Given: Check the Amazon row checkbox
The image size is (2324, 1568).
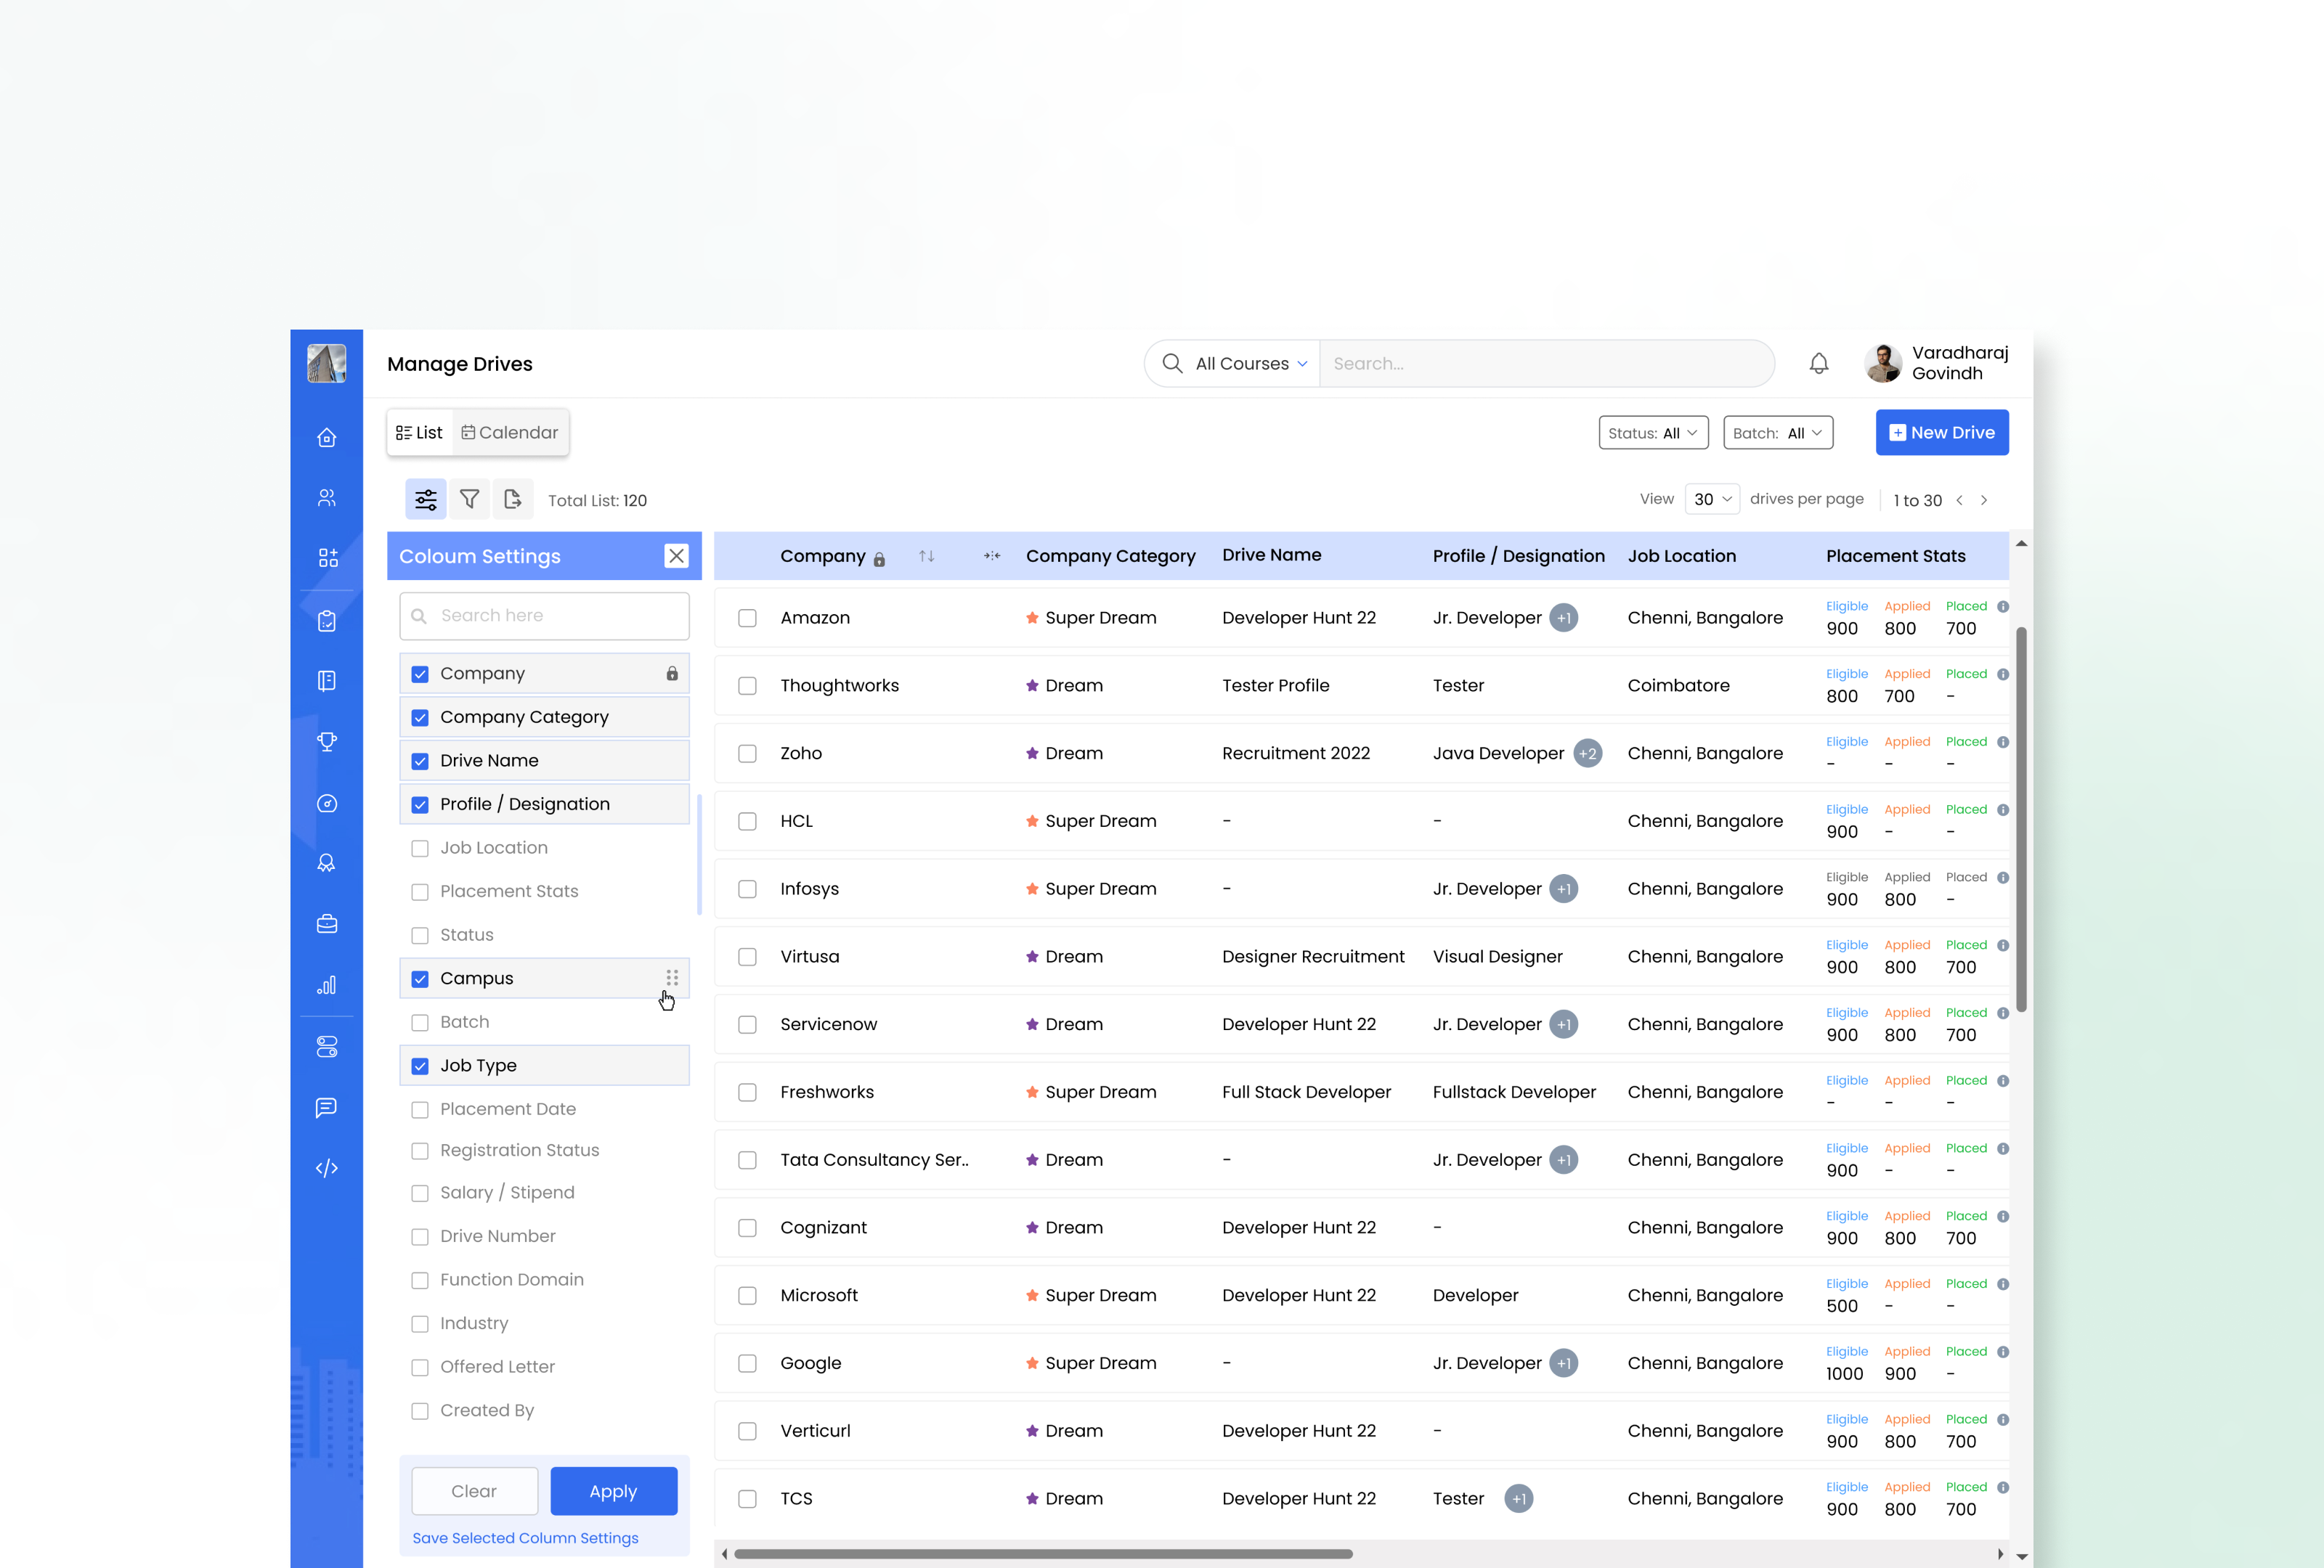Looking at the screenshot, I should pyautogui.click(x=747, y=618).
